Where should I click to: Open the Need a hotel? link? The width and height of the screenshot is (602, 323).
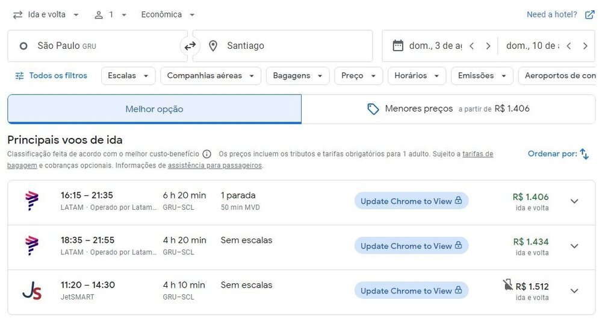click(x=560, y=14)
